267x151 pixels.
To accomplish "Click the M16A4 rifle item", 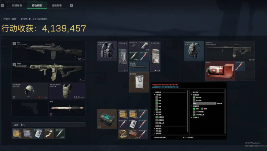I will (x=230, y=51).
